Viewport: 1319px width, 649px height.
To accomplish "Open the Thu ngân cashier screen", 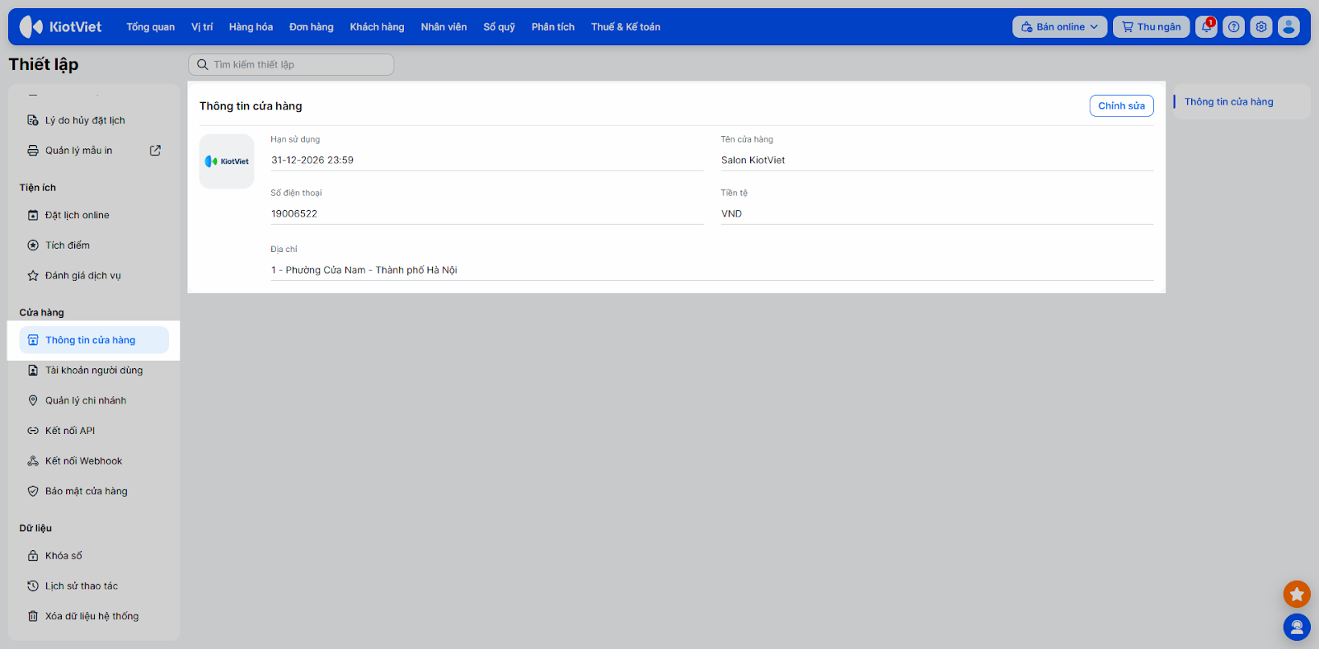I will [1151, 27].
